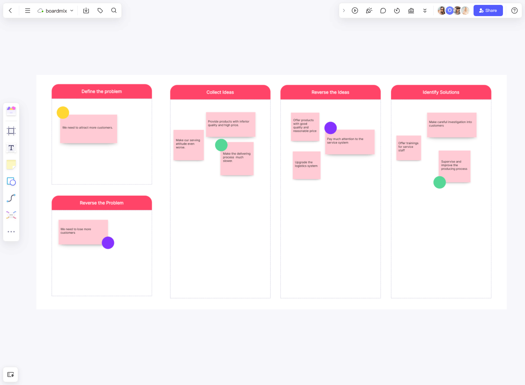Image resolution: width=525 pixels, height=385 pixels.
Task: Click the Share button
Action: [488, 10]
